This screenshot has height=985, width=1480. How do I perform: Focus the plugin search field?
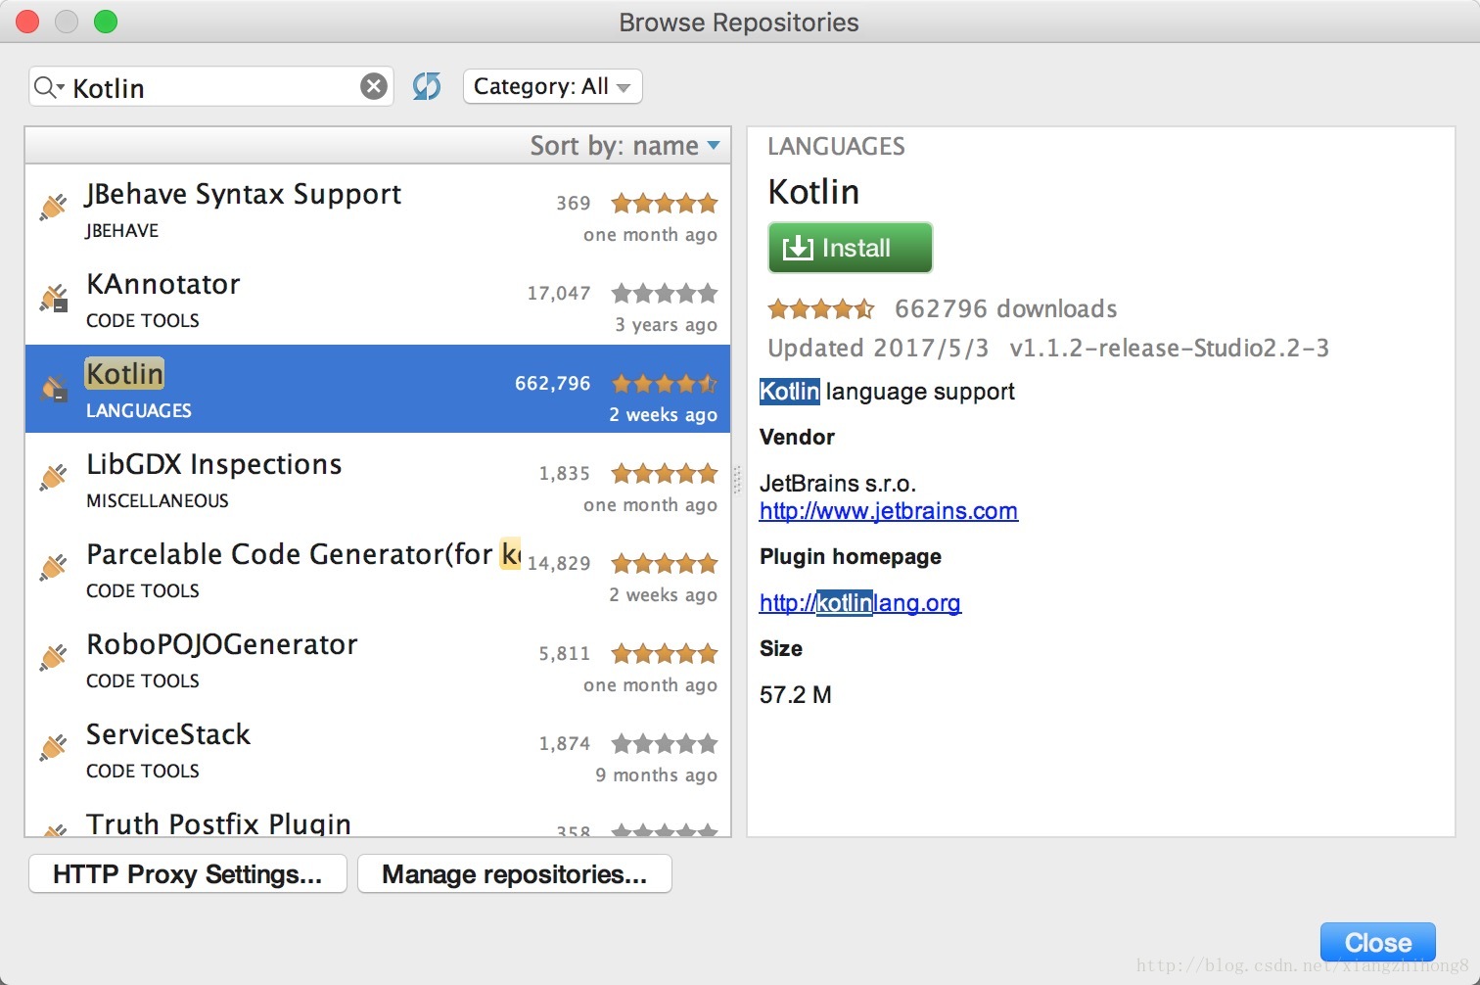[210, 87]
